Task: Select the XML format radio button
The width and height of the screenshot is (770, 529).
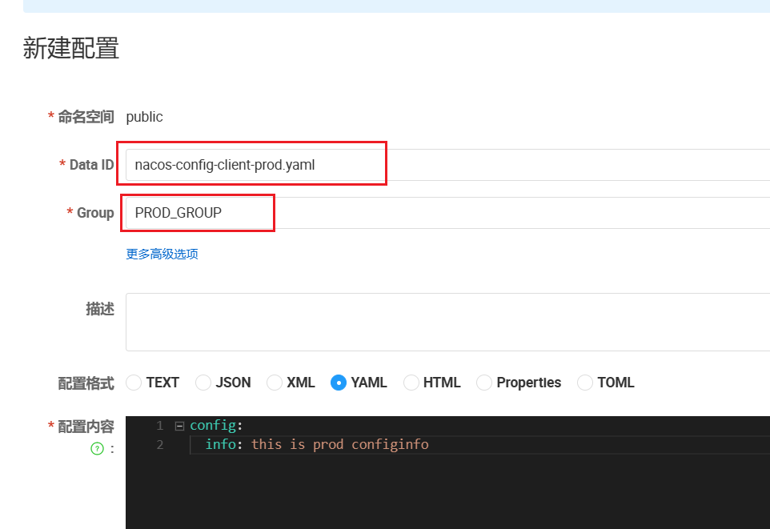Action: 274,382
